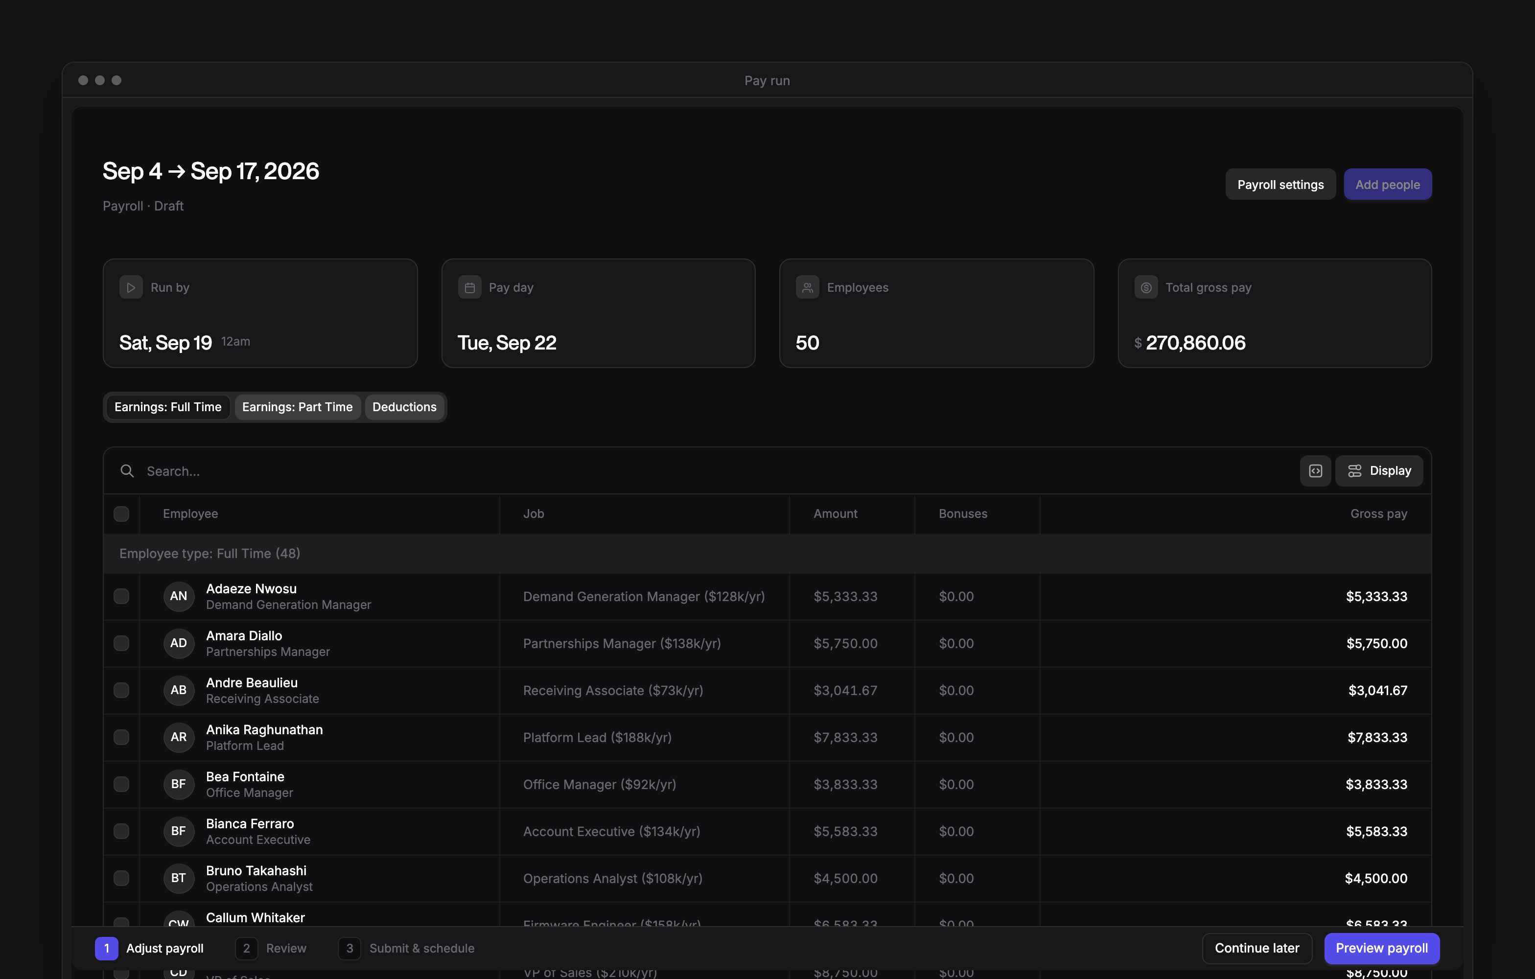Select the Adjust payroll step
The image size is (1535, 979).
pos(149,949)
